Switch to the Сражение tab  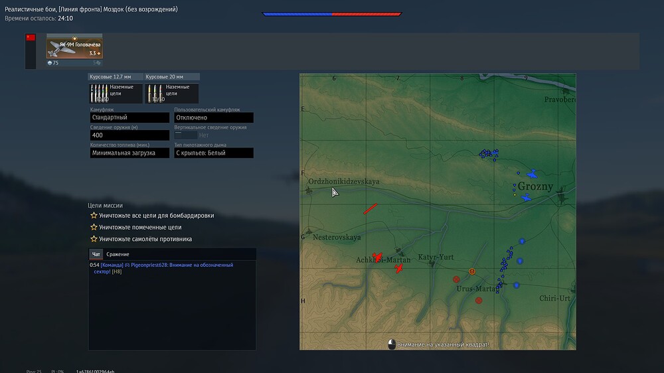click(118, 254)
